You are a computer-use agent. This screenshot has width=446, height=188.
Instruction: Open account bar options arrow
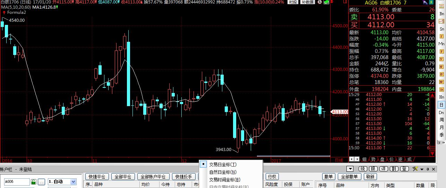(x=422, y=169)
